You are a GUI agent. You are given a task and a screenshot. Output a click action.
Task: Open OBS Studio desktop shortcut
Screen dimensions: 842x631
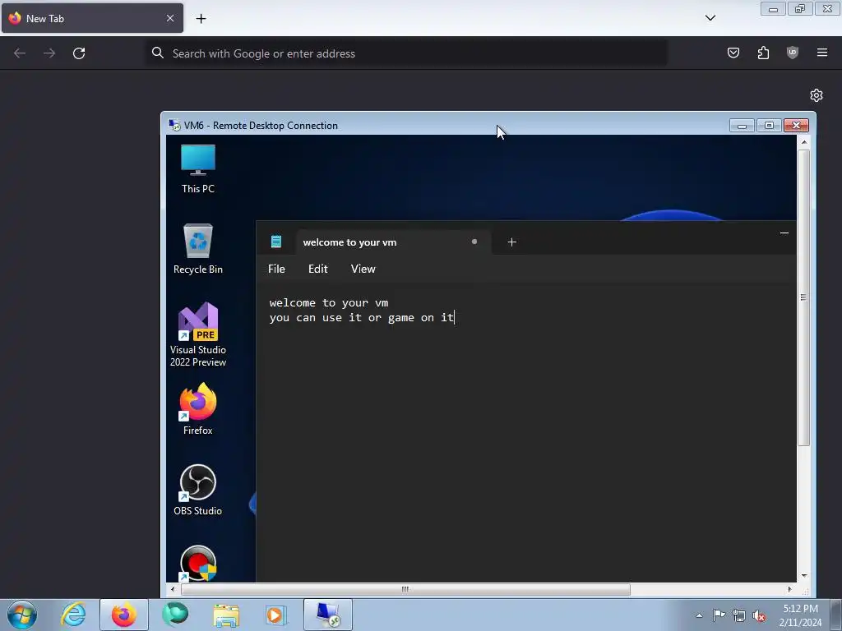click(x=197, y=490)
